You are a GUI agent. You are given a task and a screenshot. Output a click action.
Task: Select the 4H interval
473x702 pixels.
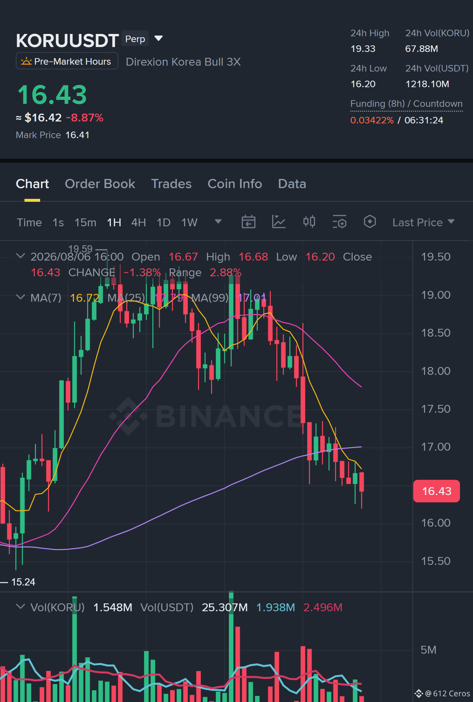tap(139, 222)
